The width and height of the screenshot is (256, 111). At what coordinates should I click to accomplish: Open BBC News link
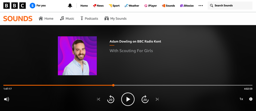pyautogui.click(x=98, y=6)
